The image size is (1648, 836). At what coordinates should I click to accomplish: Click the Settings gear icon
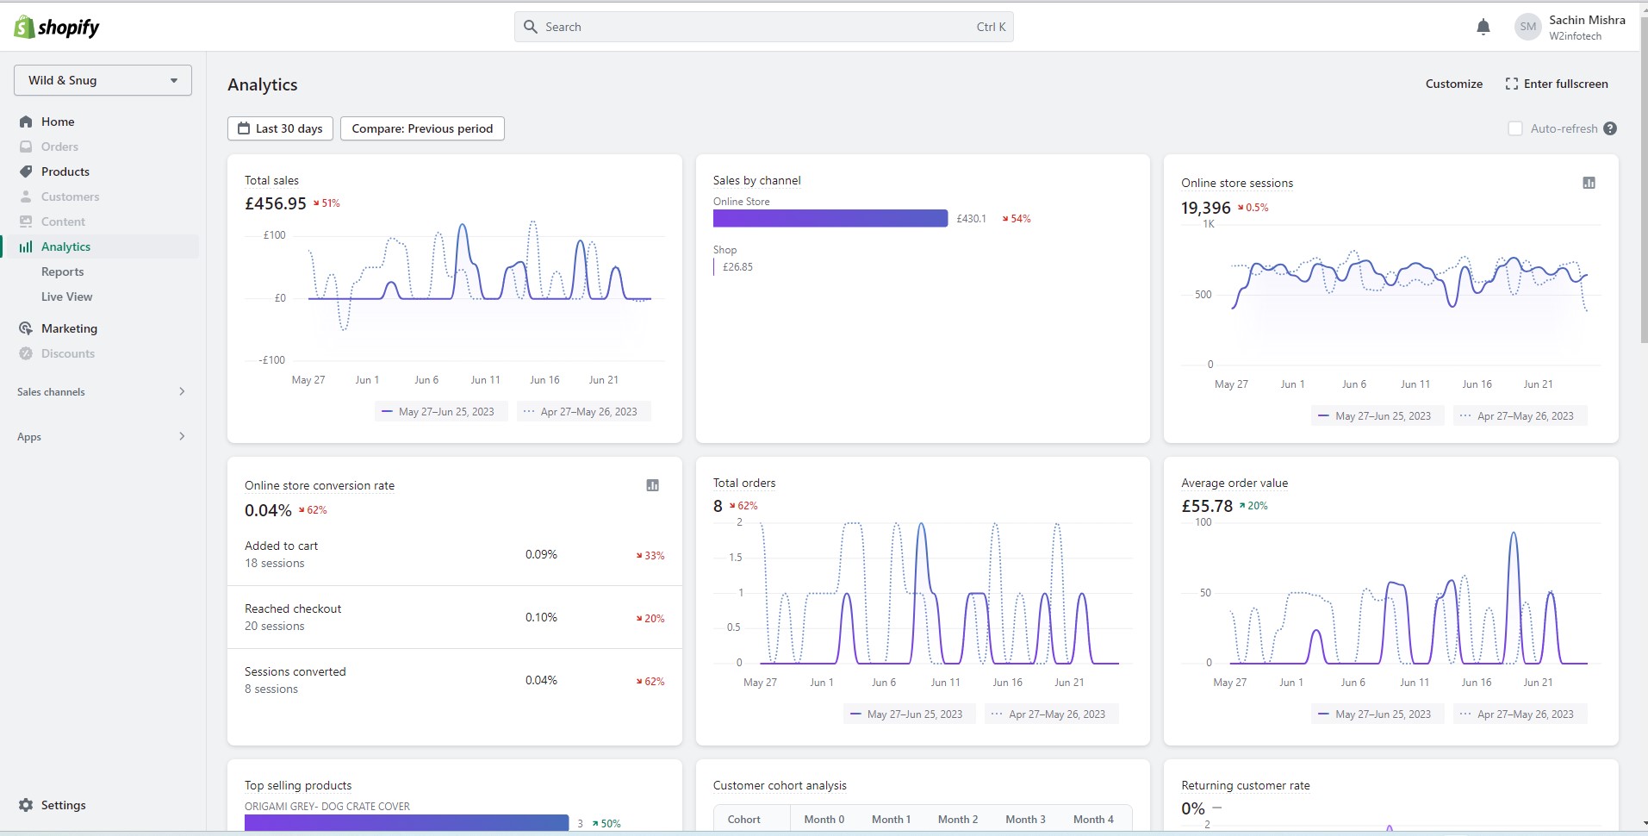(26, 805)
